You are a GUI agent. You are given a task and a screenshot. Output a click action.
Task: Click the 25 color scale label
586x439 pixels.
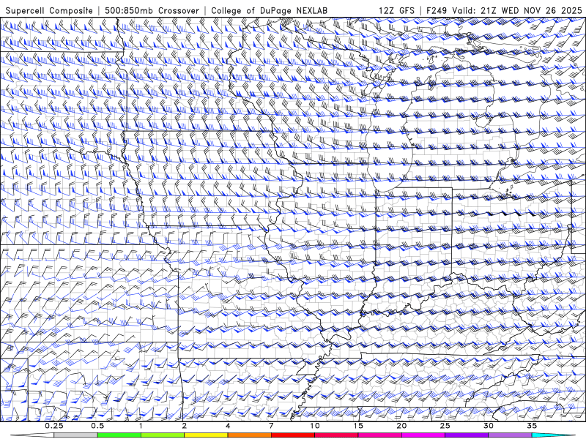(x=445, y=426)
